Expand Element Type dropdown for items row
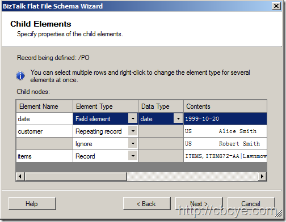 [133, 156]
